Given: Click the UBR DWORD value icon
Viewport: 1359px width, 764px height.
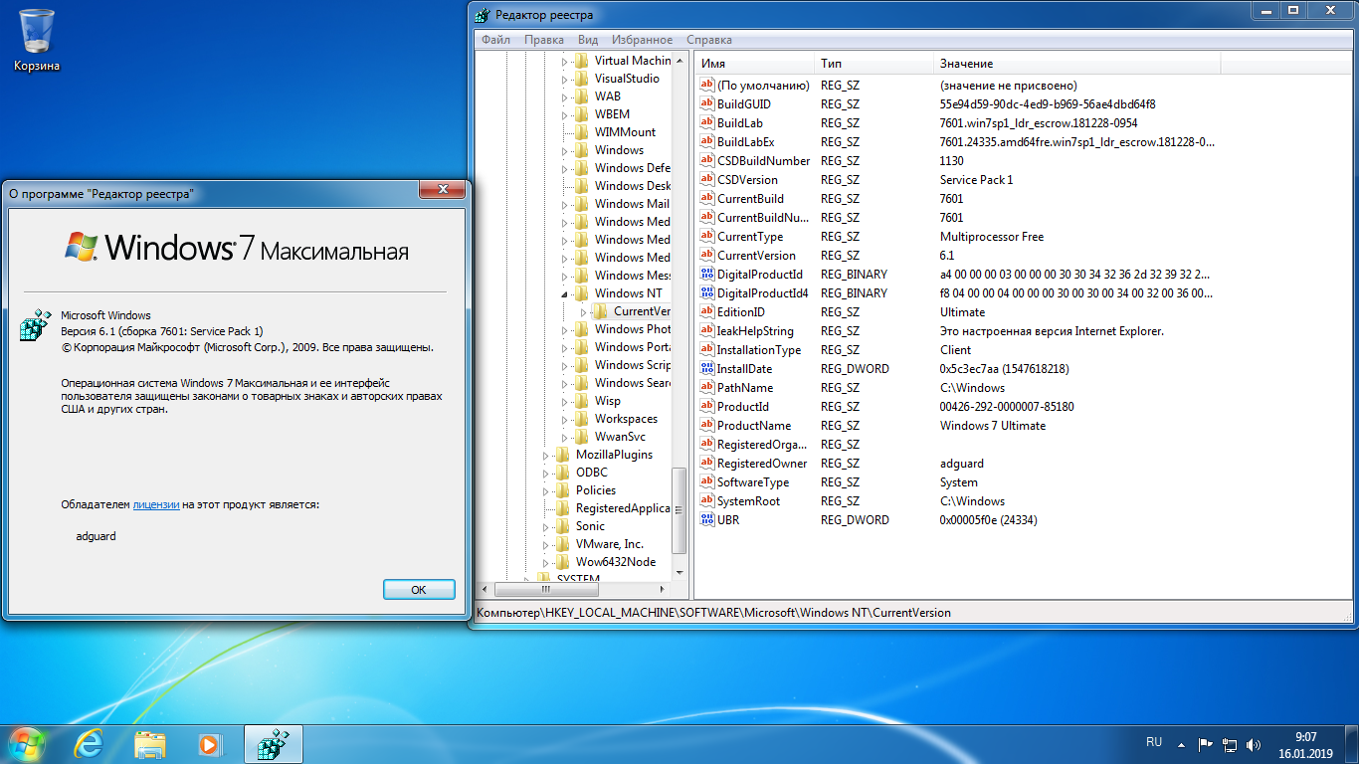Looking at the screenshot, I should pos(707,520).
